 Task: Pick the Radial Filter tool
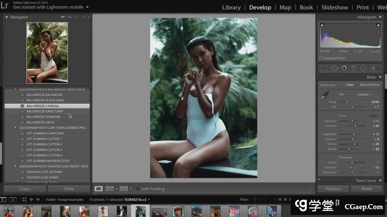363,68
